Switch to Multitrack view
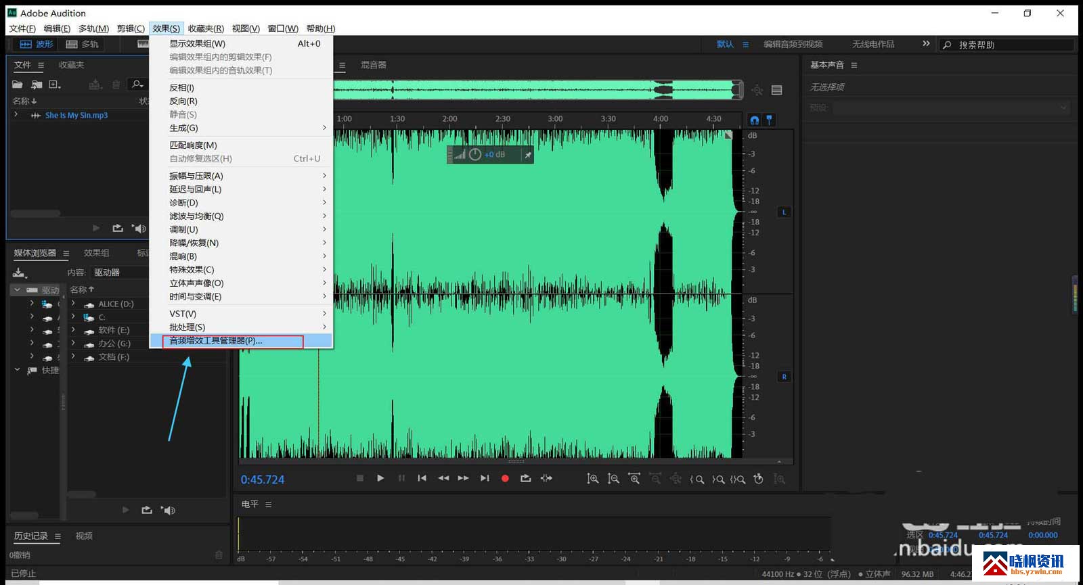This screenshot has width=1083, height=585. (x=82, y=44)
